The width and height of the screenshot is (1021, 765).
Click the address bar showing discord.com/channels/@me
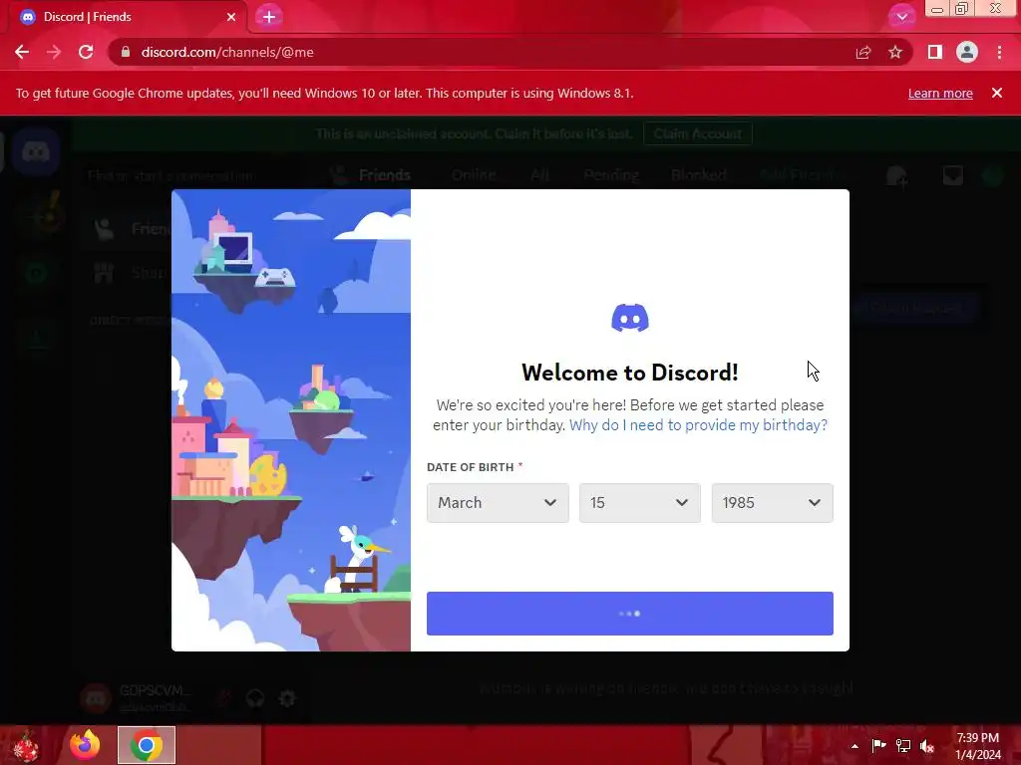pyautogui.click(x=482, y=52)
